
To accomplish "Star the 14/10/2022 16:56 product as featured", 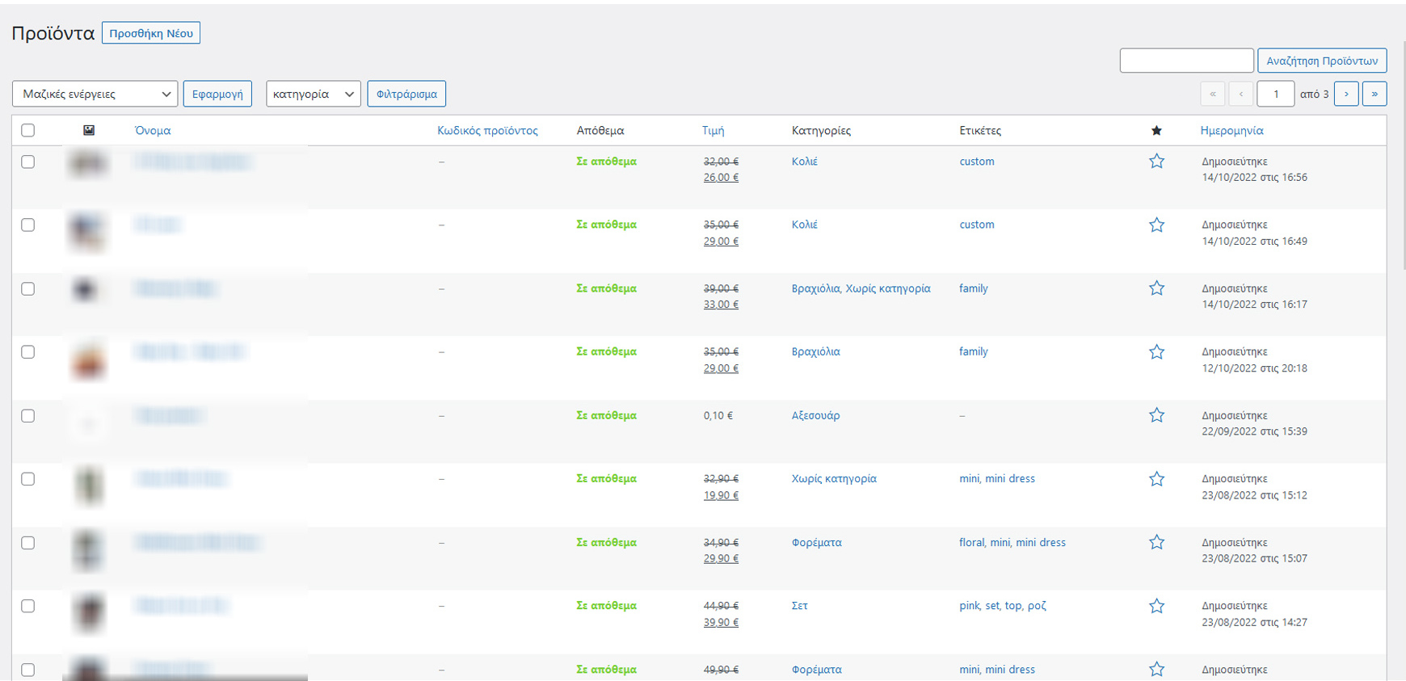I will (x=1156, y=162).
